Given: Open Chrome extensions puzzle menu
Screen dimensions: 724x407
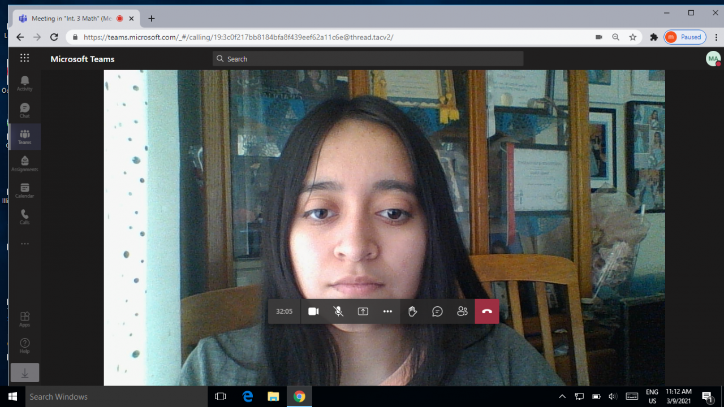Looking at the screenshot, I should pos(654,37).
